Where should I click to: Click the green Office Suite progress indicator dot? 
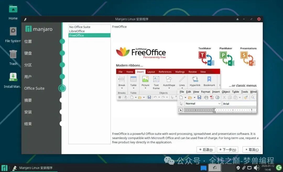(62, 88)
